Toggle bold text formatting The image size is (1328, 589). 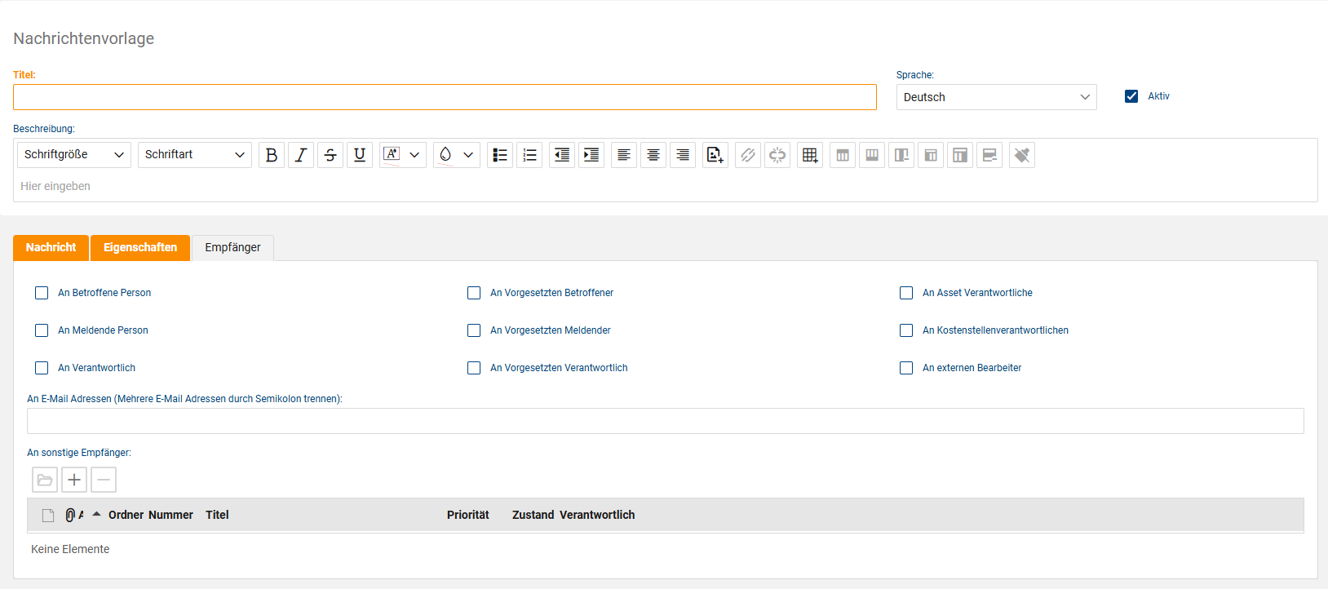click(272, 155)
